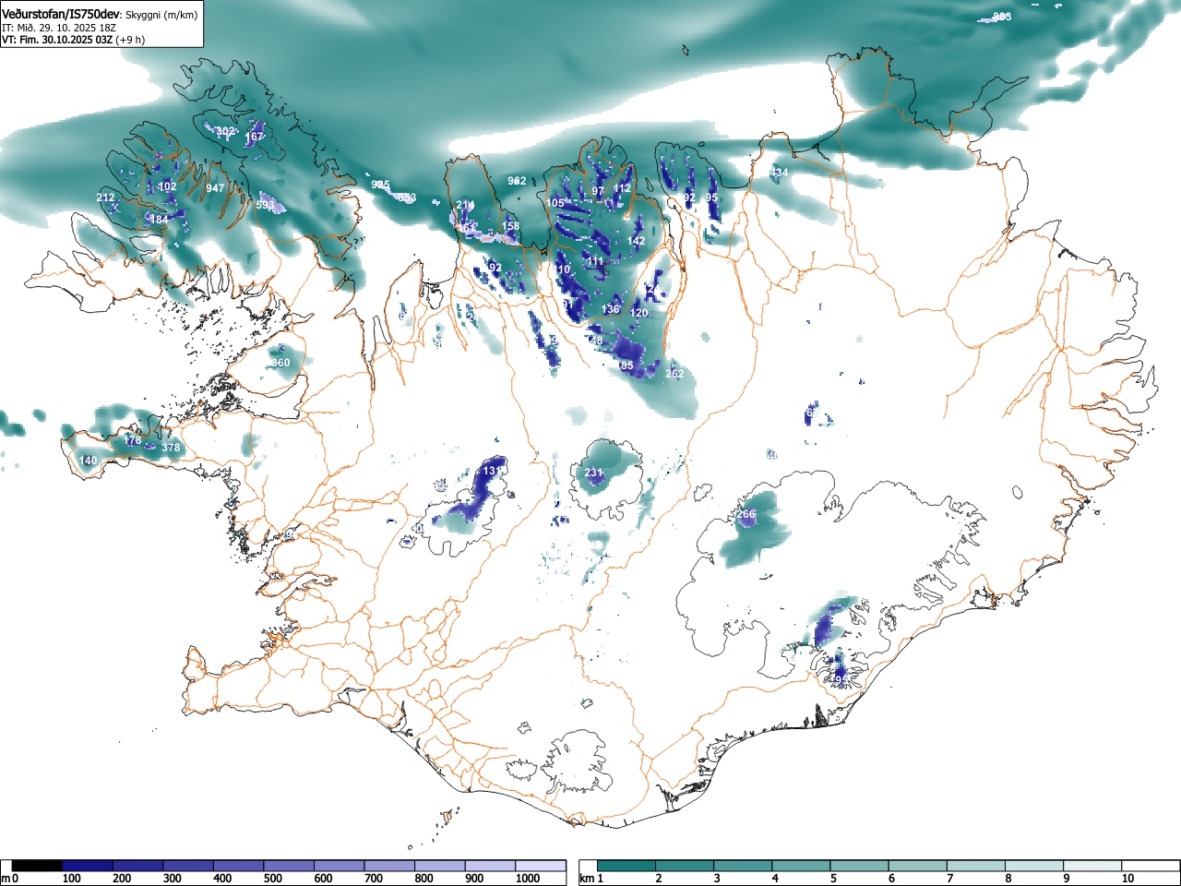Image resolution: width=1181 pixels, height=886 pixels.
Task: Click the 'km 1' legend scale label
Action: (591, 879)
